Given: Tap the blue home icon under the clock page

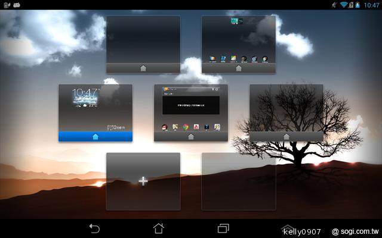Looking at the screenshot, I should (x=95, y=137).
